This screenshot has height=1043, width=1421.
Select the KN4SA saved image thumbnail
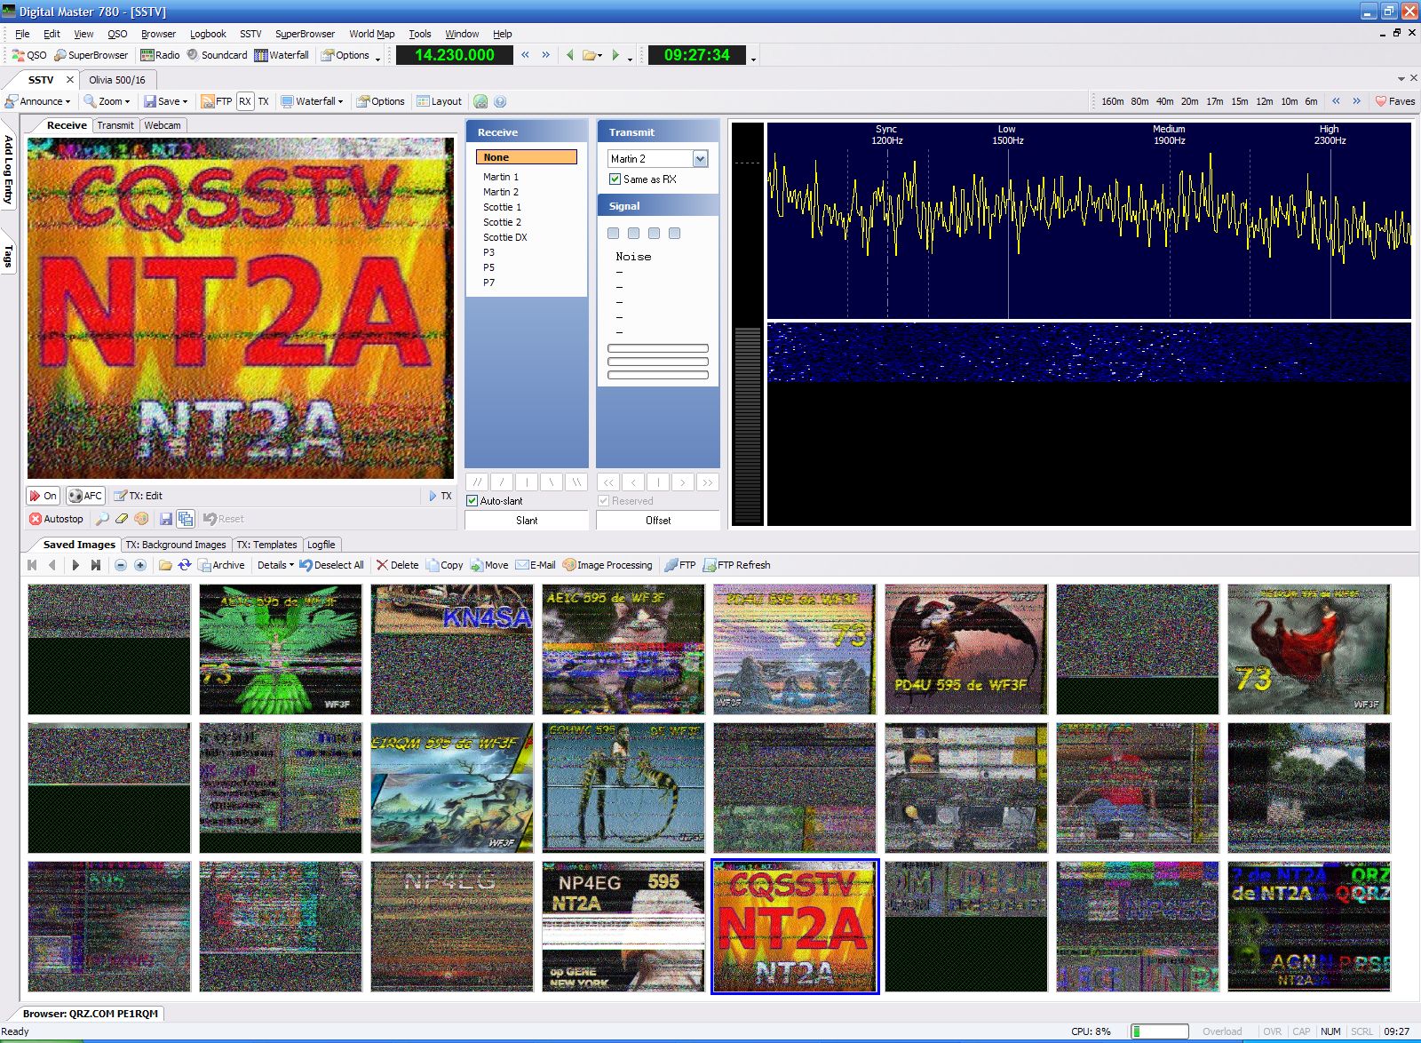click(451, 649)
